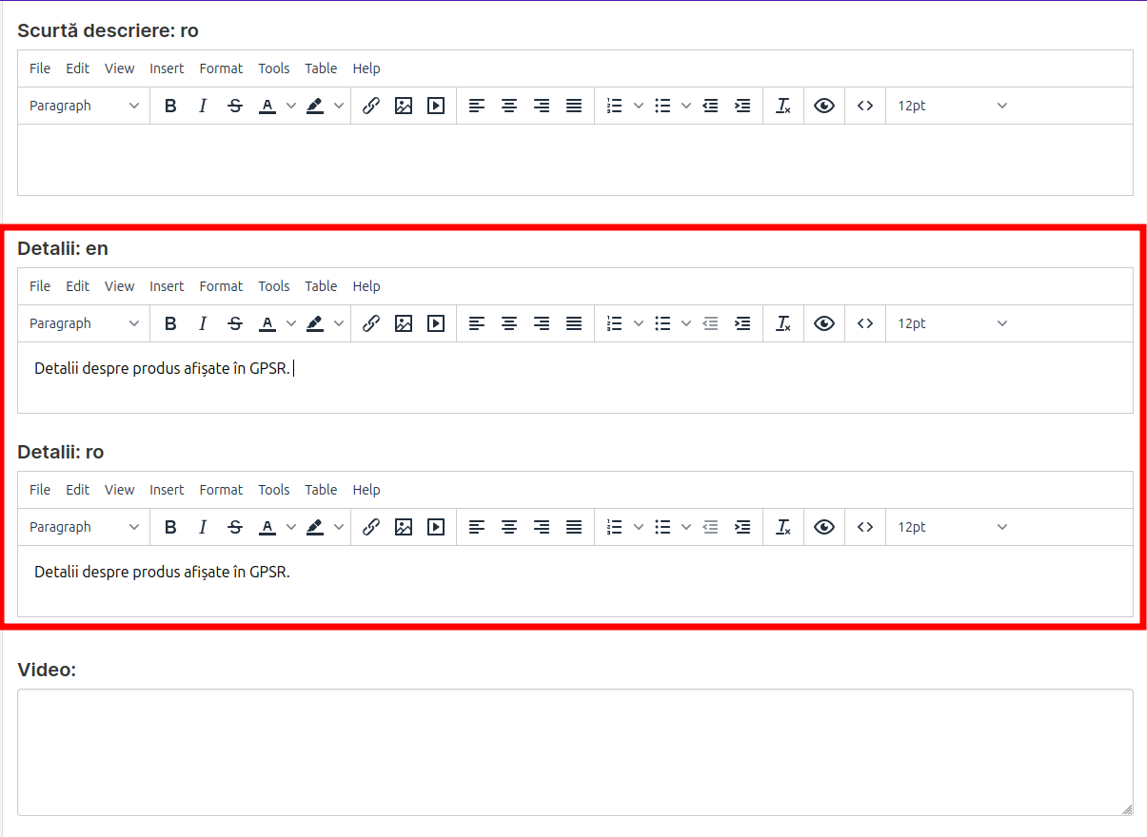Click inside the Video text area
Viewport: 1147px width, 837px height.
pos(574,751)
